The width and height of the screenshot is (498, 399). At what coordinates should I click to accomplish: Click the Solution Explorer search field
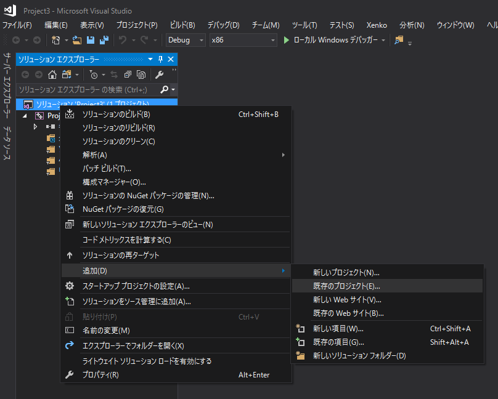[88, 90]
